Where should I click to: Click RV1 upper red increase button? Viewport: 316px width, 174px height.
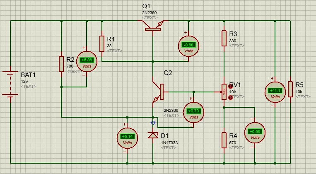point(231,87)
